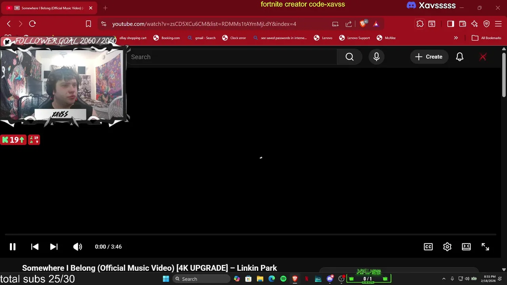Image resolution: width=507 pixels, height=285 pixels.
Task: Click the Windows taskbar Search box
Action: (202, 279)
